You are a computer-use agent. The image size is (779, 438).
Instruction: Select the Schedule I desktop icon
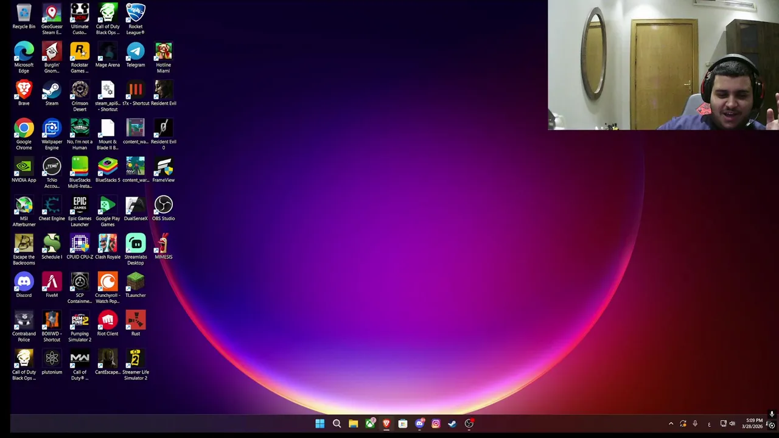pyautogui.click(x=52, y=246)
